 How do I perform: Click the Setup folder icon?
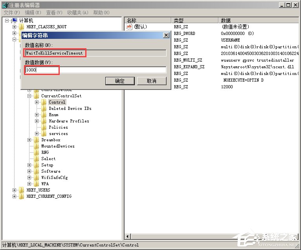[36, 165]
